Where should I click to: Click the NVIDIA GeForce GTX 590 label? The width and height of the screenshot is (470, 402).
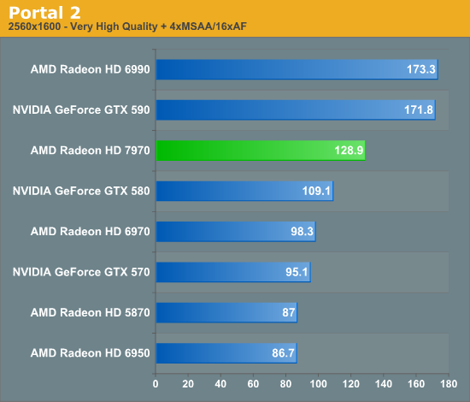point(81,109)
